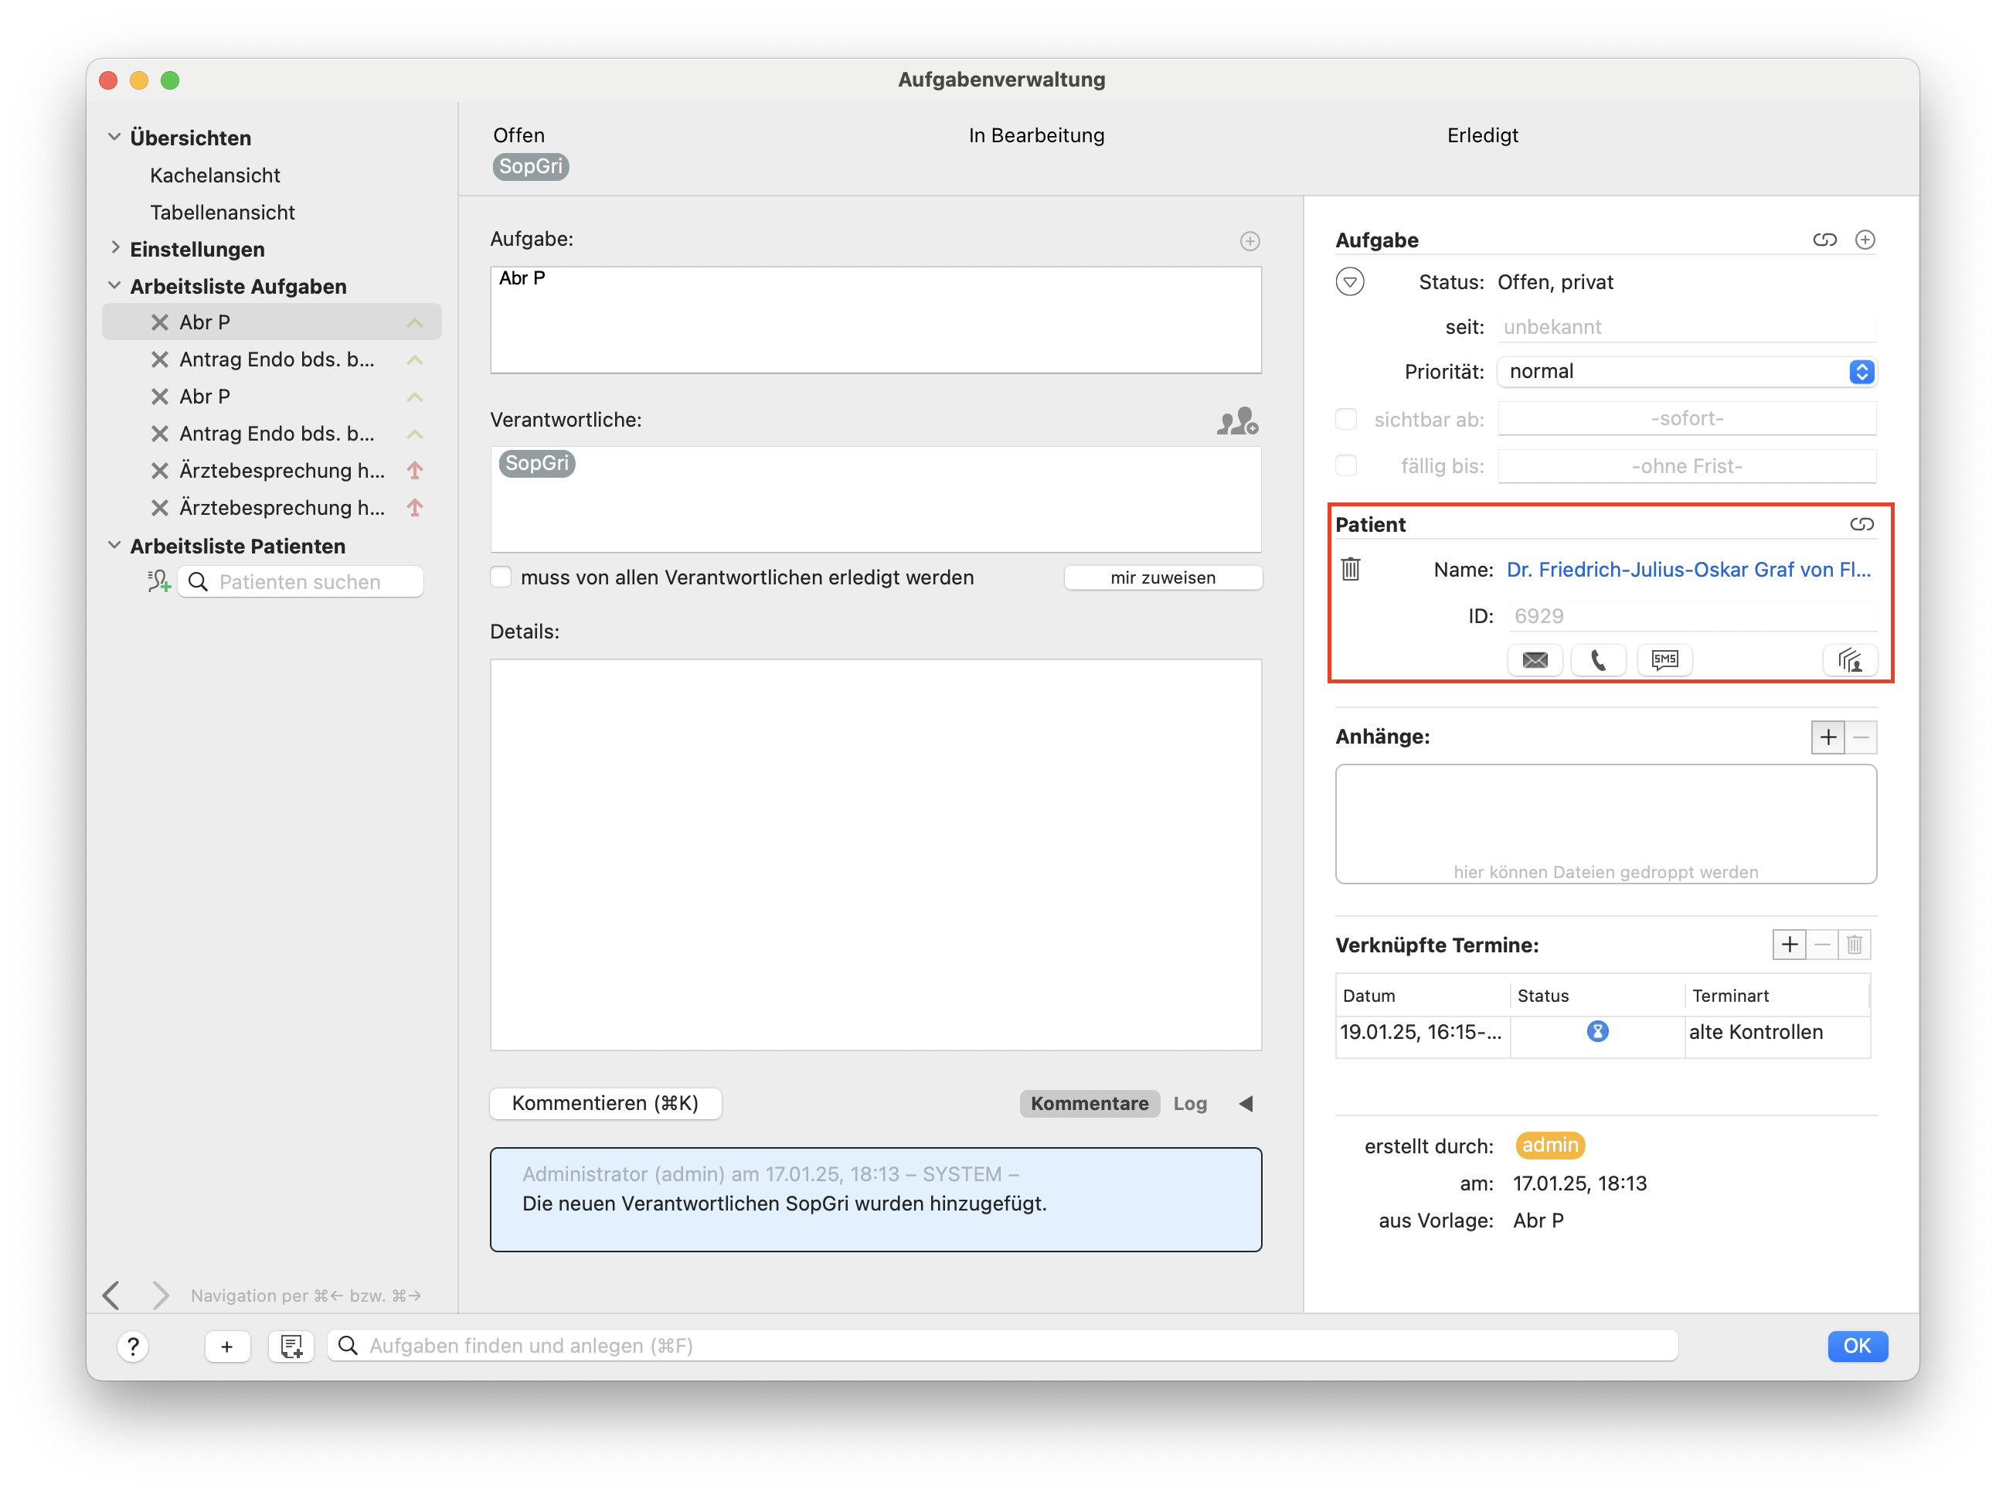
Task: Click the admin creator tag
Action: 1549,1145
